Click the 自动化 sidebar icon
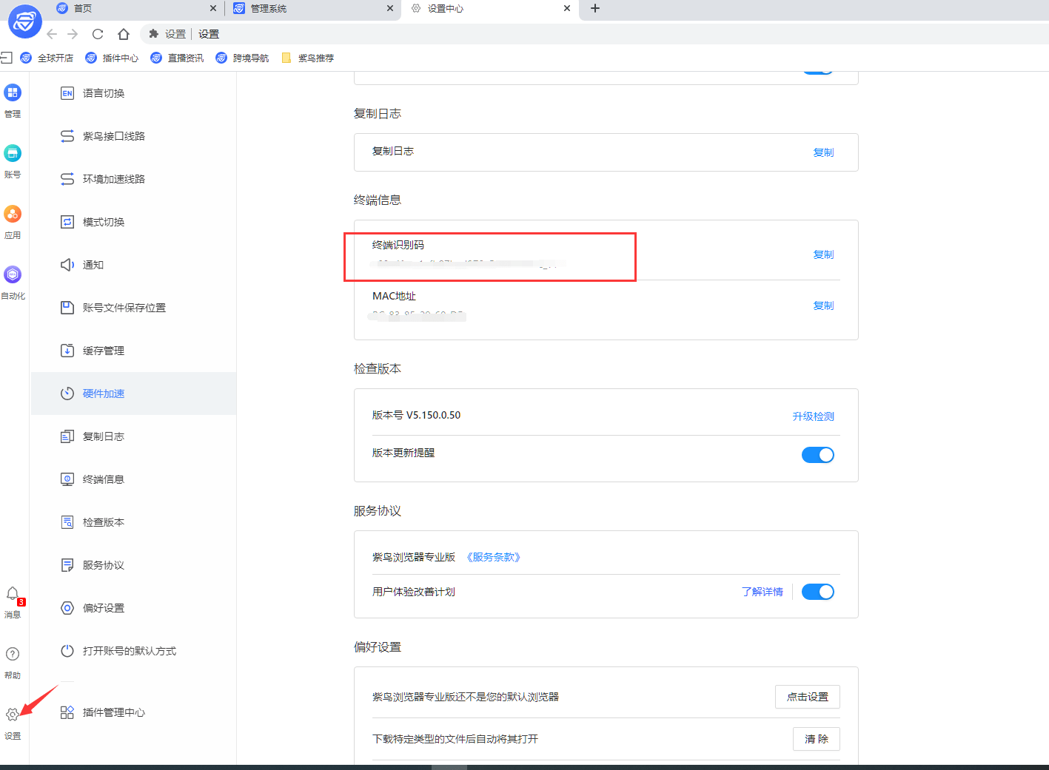Image resolution: width=1049 pixels, height=770 pixels. click(13, 283)
